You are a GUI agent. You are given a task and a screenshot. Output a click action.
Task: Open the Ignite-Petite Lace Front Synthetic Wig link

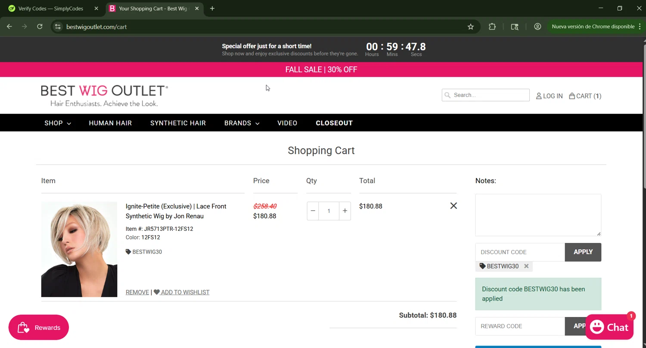click(x=176, y=211)
